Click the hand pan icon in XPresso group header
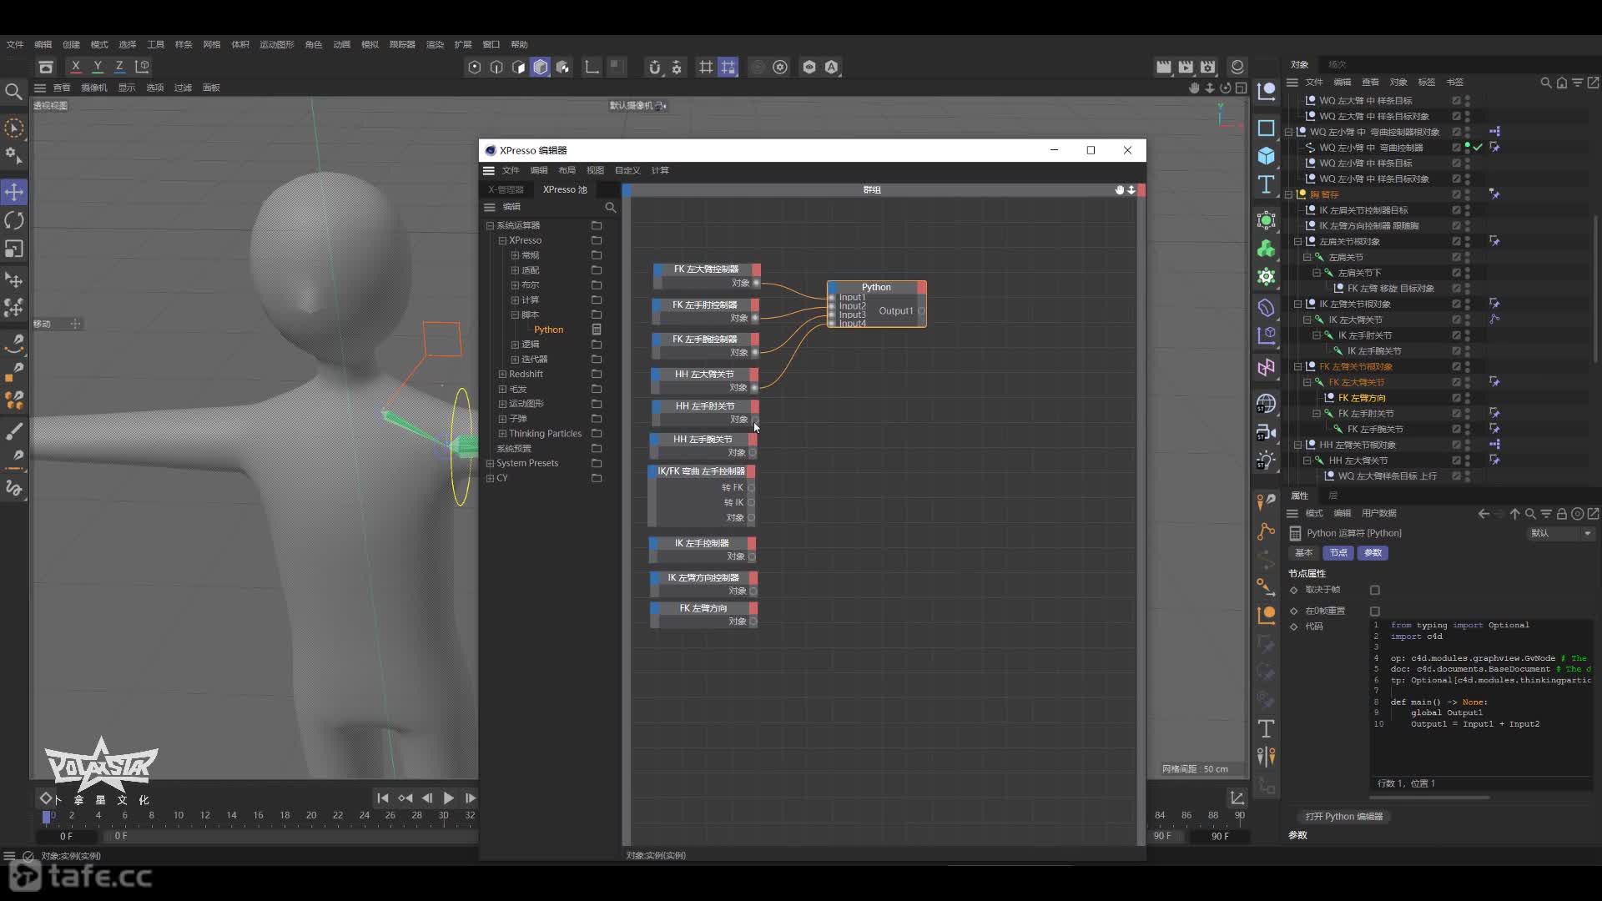 (1120, 190)
